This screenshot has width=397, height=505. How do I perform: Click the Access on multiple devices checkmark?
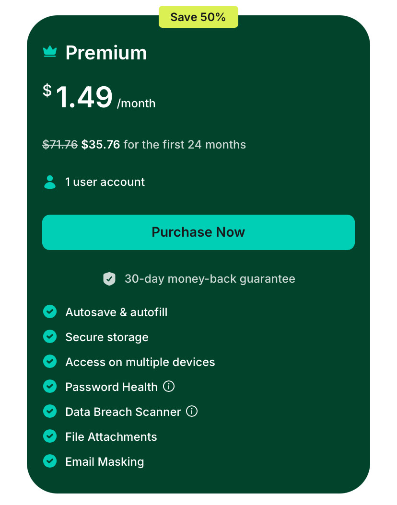pos(50,361)
